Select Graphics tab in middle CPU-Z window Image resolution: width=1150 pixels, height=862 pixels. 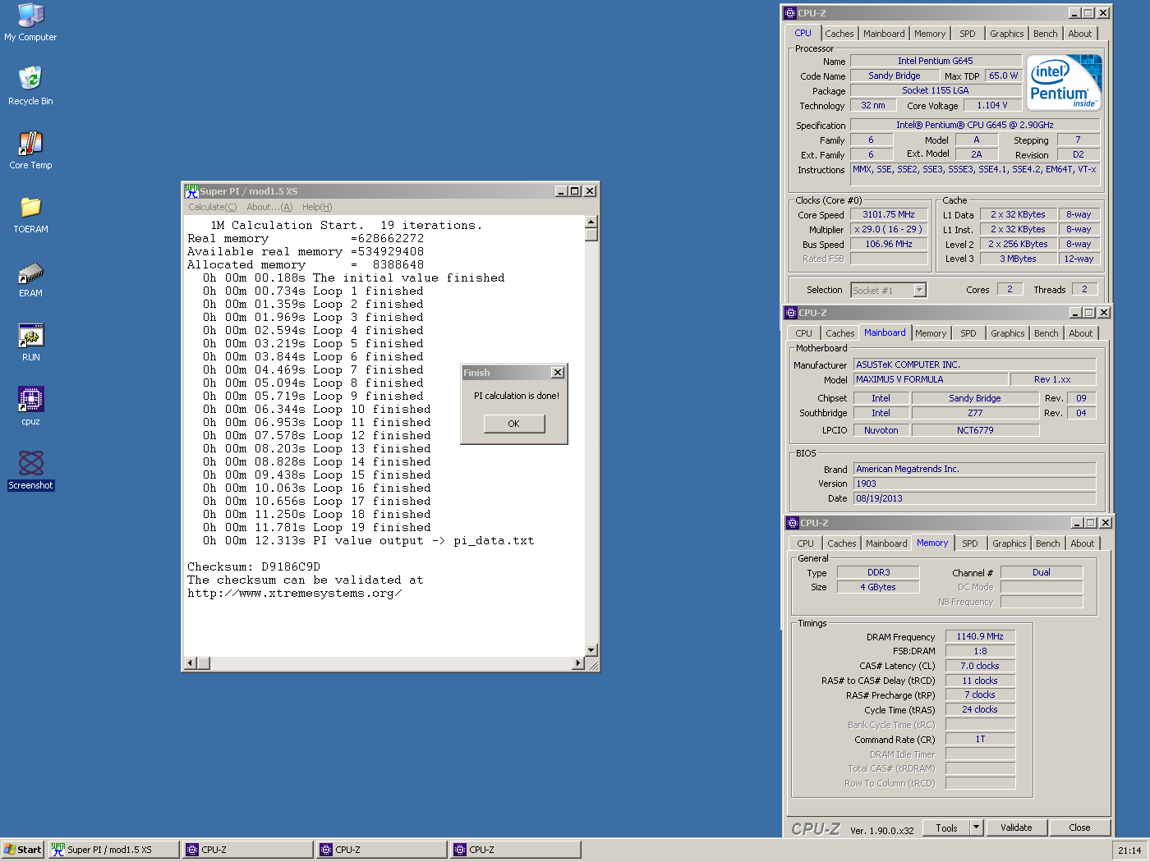[1007, 333]
